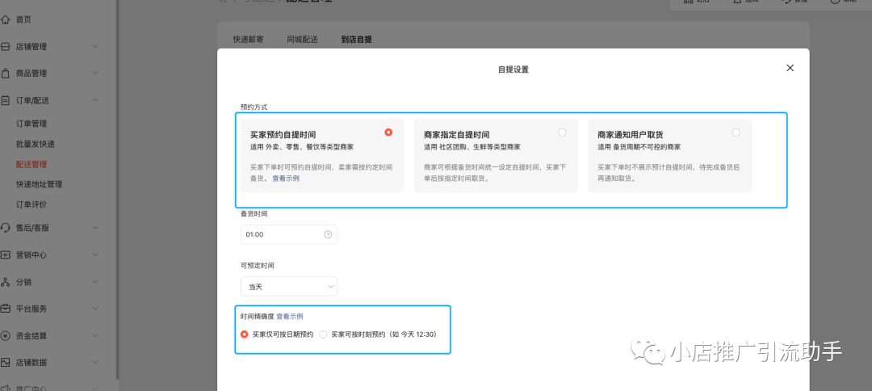Open 查看示例 link in 买家预约自提时间 card
The width and height of the screenshot is (872, 391).
pos(286,179)
